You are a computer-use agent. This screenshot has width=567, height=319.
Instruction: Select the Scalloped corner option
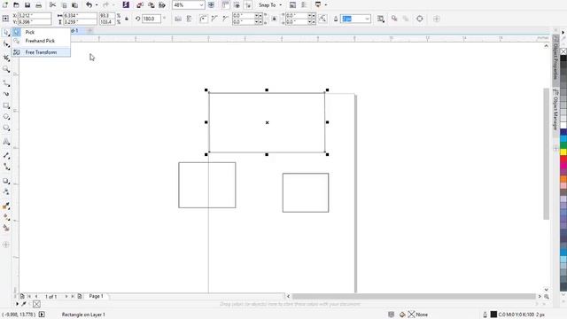(214, 19)
